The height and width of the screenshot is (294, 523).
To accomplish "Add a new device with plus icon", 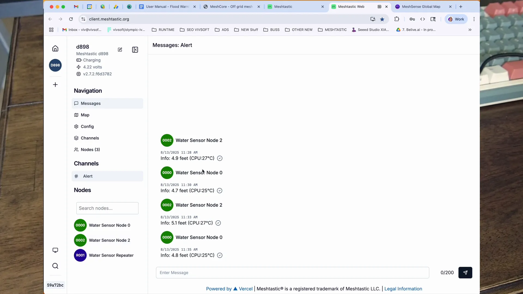I will pyautogui.click(x=55, y=85).
